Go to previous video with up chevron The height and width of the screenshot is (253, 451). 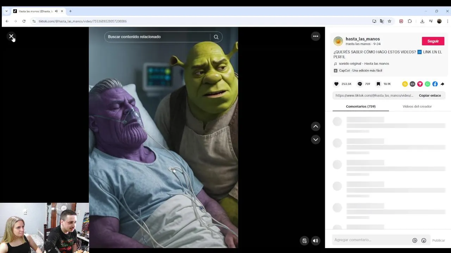tap(316, 126)
